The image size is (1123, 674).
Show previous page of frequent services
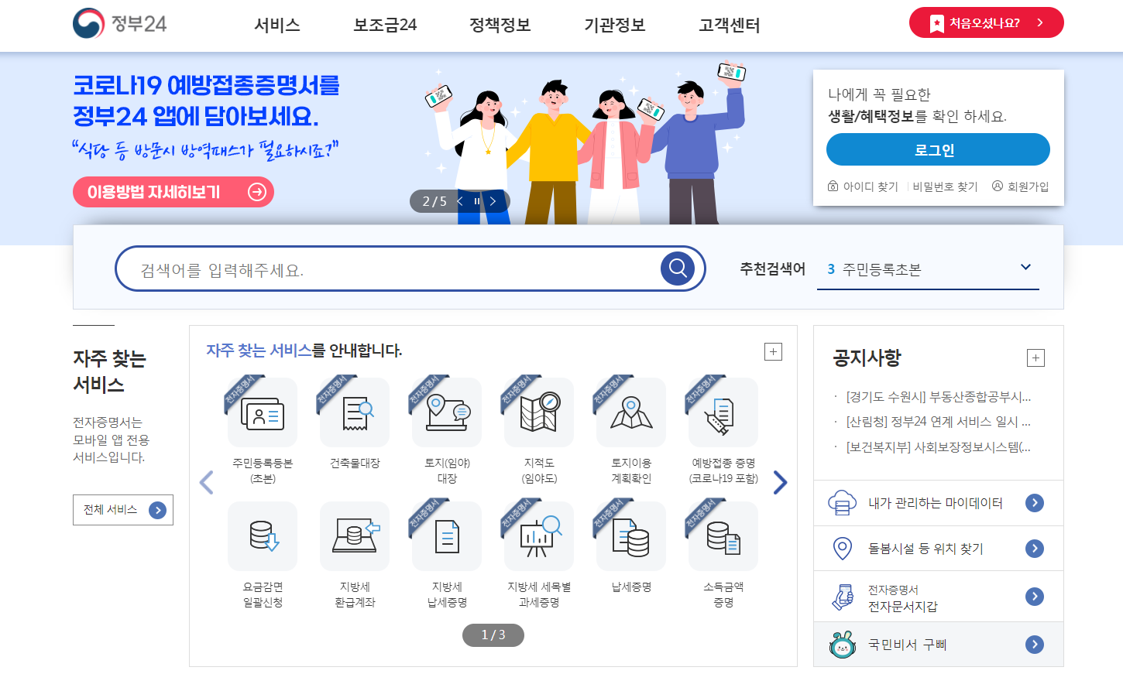(206, 482)
